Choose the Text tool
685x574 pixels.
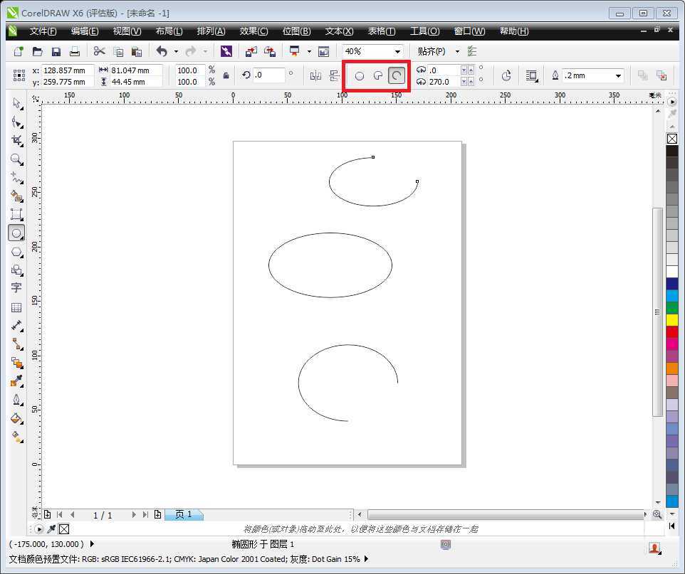point(17,288)
